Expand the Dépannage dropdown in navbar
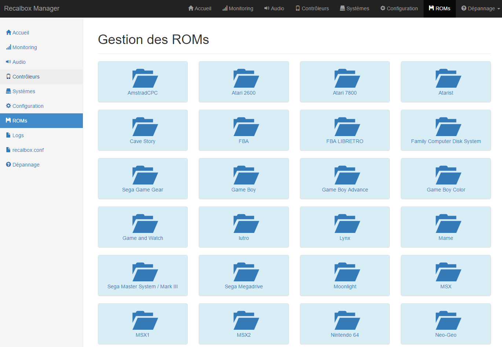This screenshot has height=347, width=502. [x=480, y=8]
